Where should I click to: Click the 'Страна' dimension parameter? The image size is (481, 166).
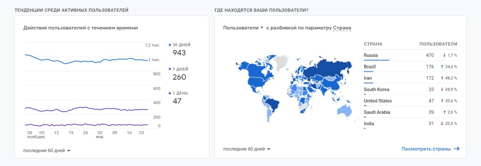(x=342, y=28)
